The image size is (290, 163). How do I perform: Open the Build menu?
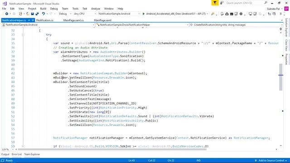[x=43, y=9]
